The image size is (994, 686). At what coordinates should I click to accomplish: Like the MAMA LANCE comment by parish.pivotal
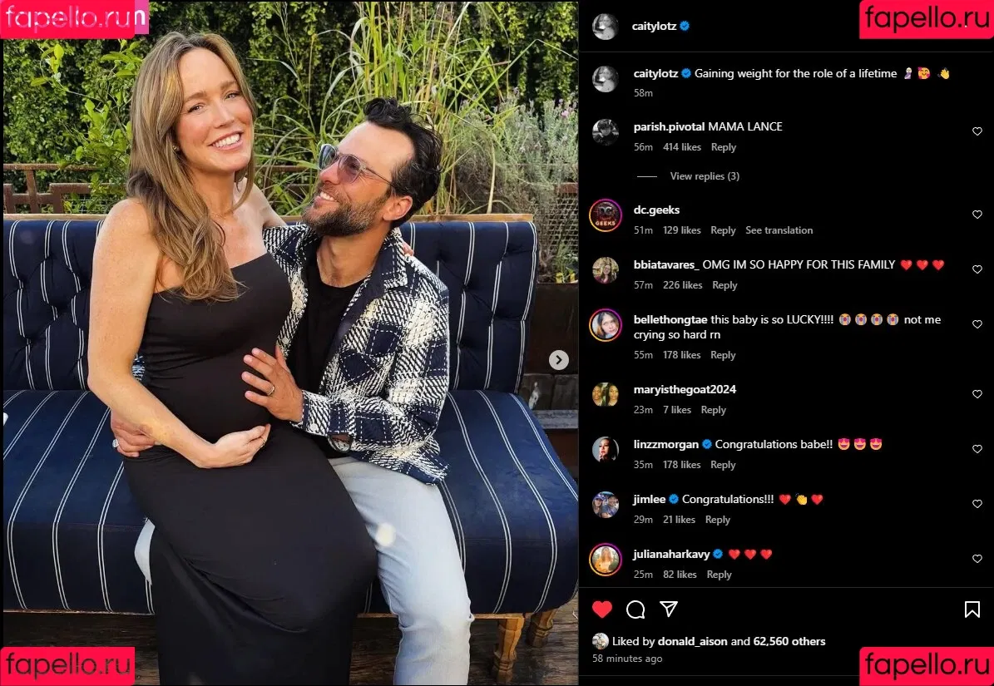[x=977, y=131]
